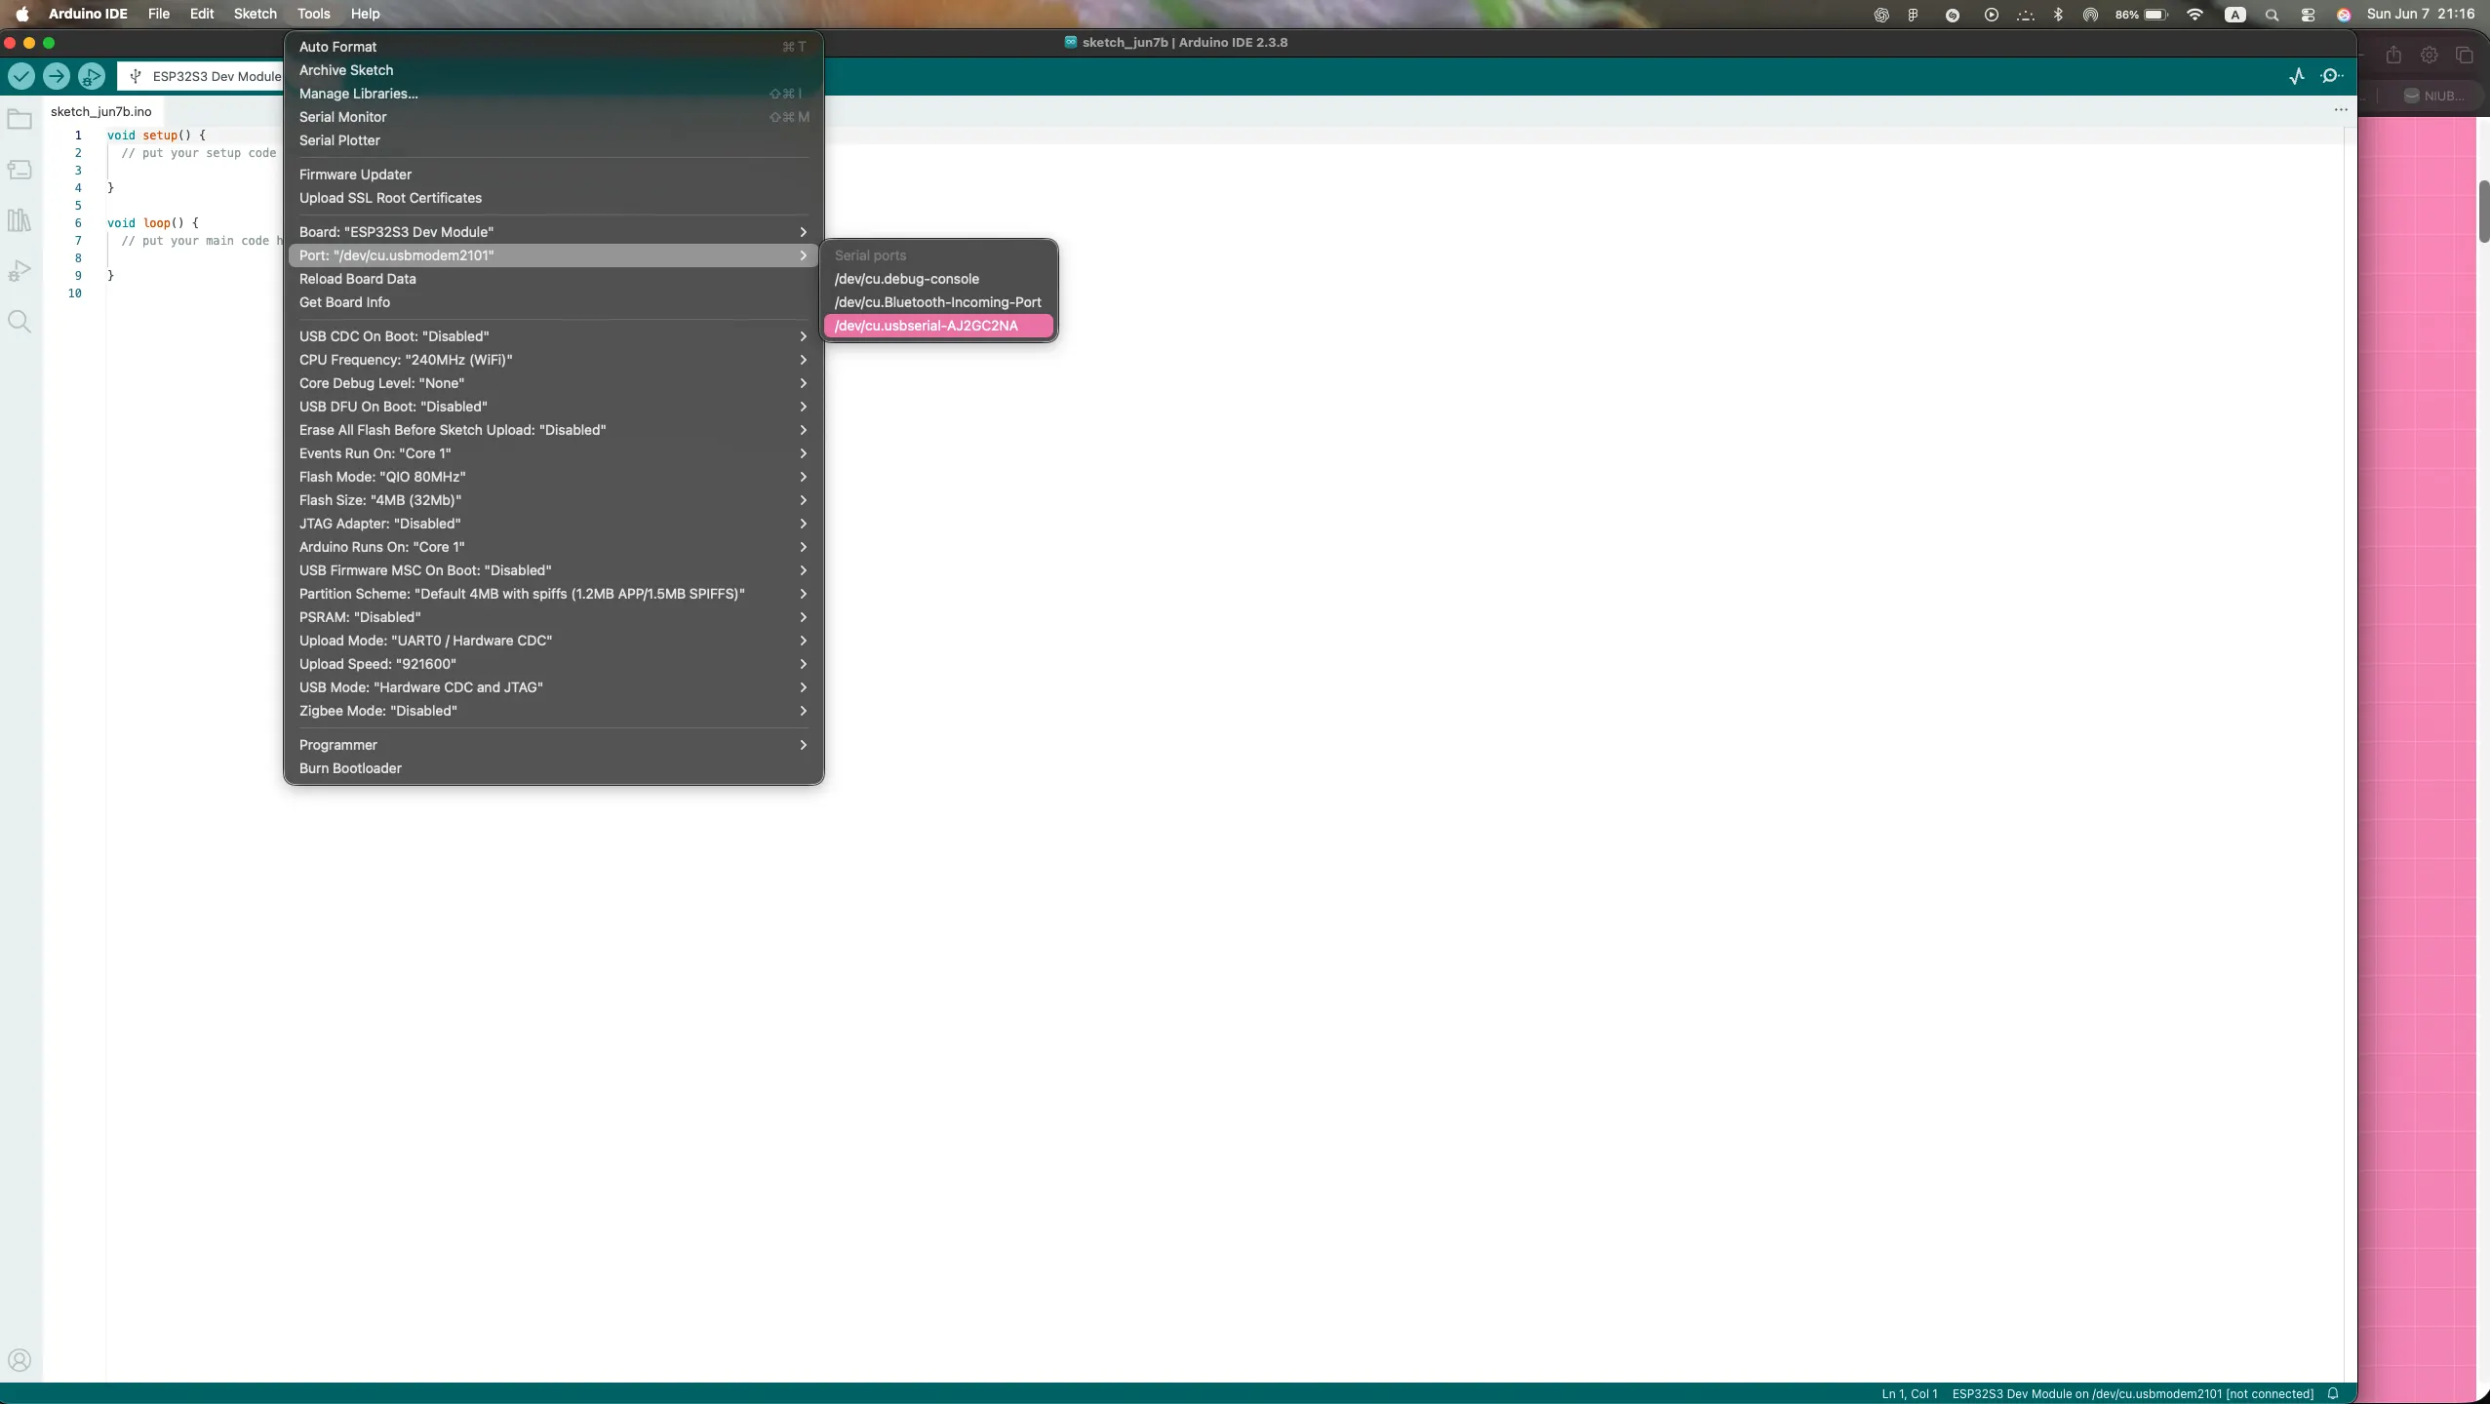Image resolution: width=2490 pixels, height=1404 pixels.
Task: Choose Serial Plotter menu item
Action: pos(553,140)
